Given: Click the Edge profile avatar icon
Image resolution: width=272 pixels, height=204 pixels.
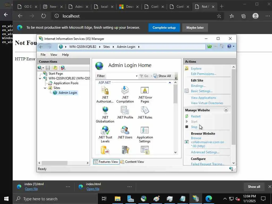Looking at the screenshot, I should pyautogui.click(x=255, y=16).
